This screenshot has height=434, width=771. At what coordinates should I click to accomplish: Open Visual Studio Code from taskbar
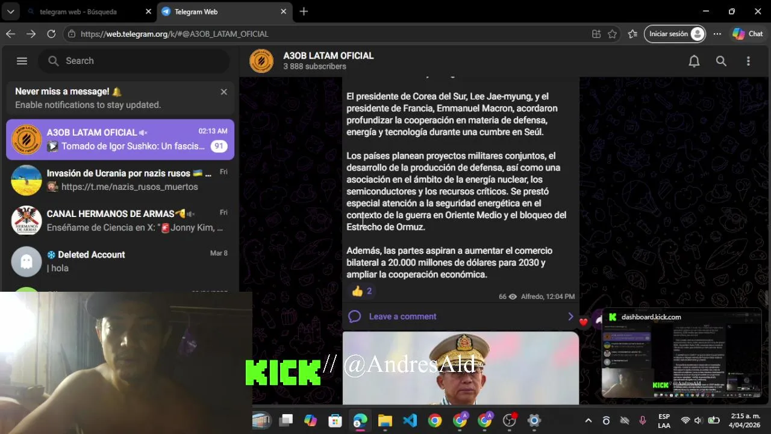pyautogui.click(x=410, y=420)
